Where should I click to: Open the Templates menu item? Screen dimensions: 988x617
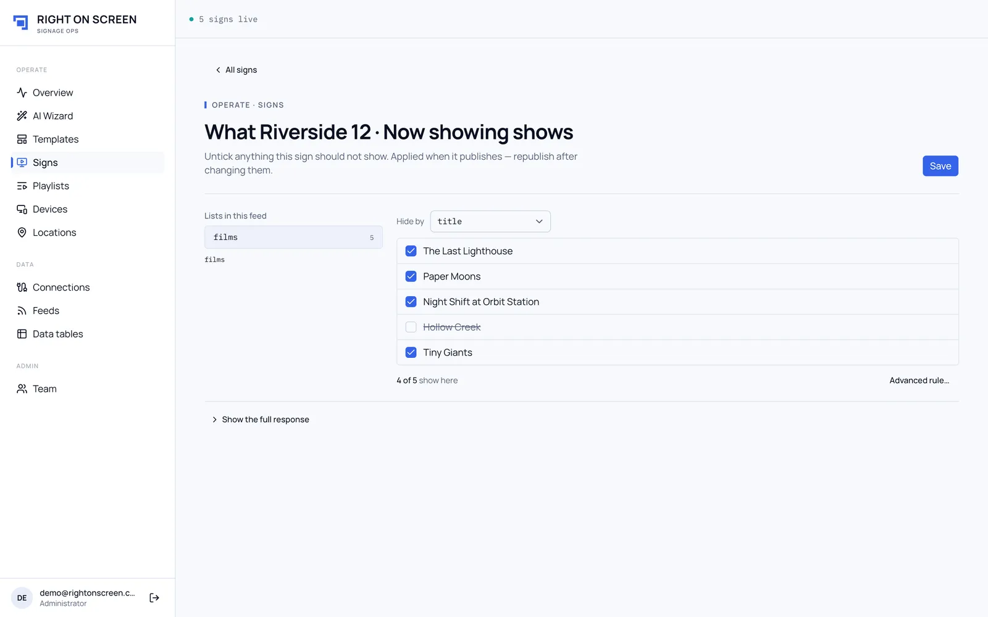tap(88, 139)
